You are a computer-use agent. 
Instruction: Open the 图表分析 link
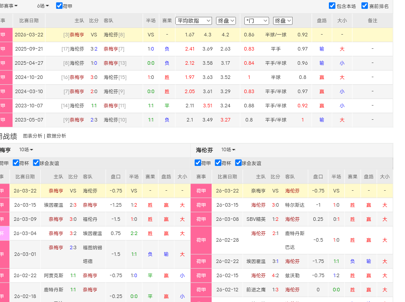[x=33, y=136]
